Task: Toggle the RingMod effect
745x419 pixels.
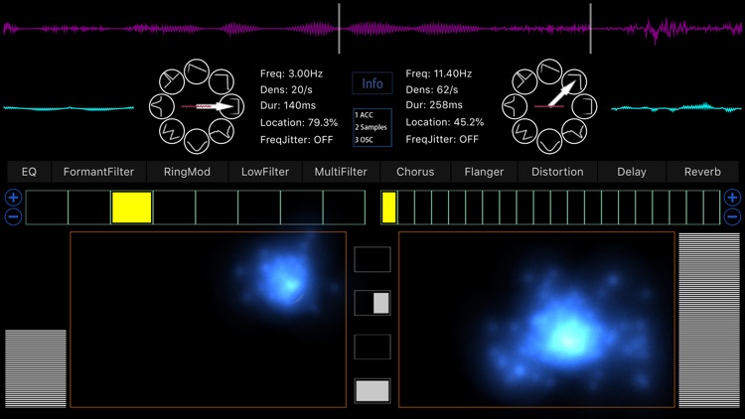Action: pyautogui.click(x=187, y=172)
